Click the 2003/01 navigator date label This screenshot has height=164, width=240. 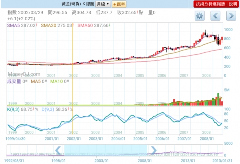102,161
